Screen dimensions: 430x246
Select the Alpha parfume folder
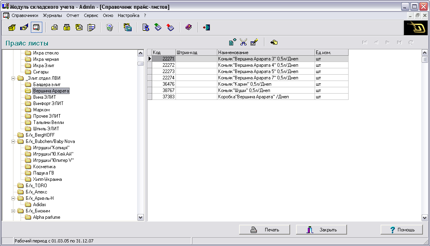click(47, 217)
